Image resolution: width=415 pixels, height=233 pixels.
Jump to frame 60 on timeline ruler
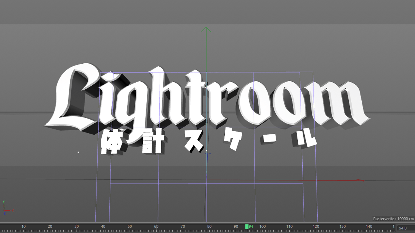click(156, 226)
